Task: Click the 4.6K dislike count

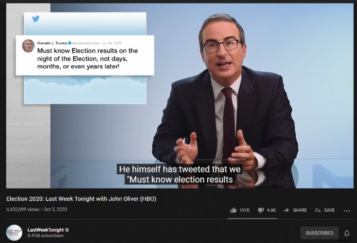Action: click(271, 210)
